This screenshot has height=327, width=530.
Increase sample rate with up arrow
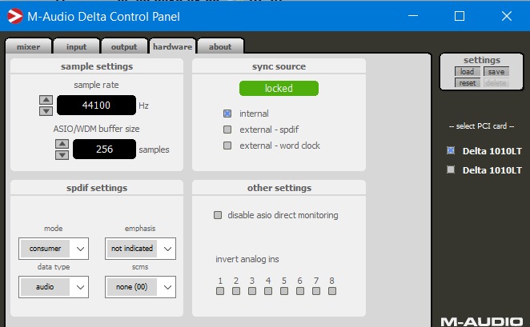point(46,99)
